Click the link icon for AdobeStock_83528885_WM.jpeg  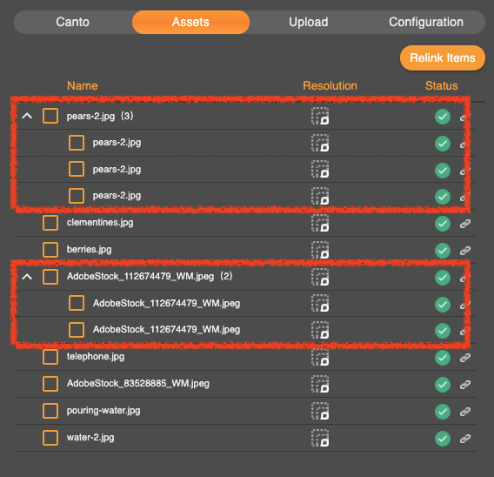(465, 385)
